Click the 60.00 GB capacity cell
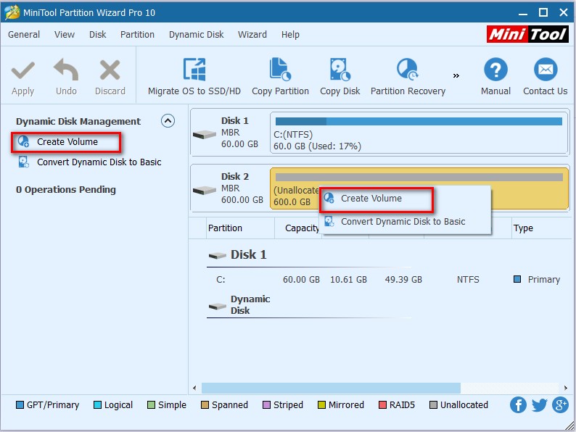Image resolution: width=576 pixels, height=432 pixels. click(301, 280)
